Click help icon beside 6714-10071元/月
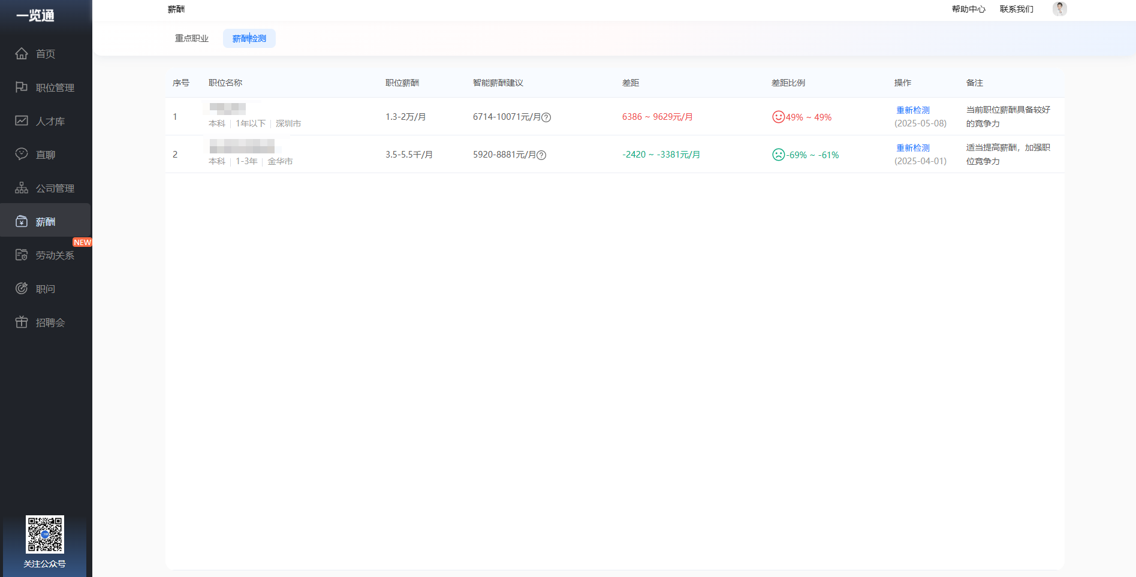 (546, 117)
